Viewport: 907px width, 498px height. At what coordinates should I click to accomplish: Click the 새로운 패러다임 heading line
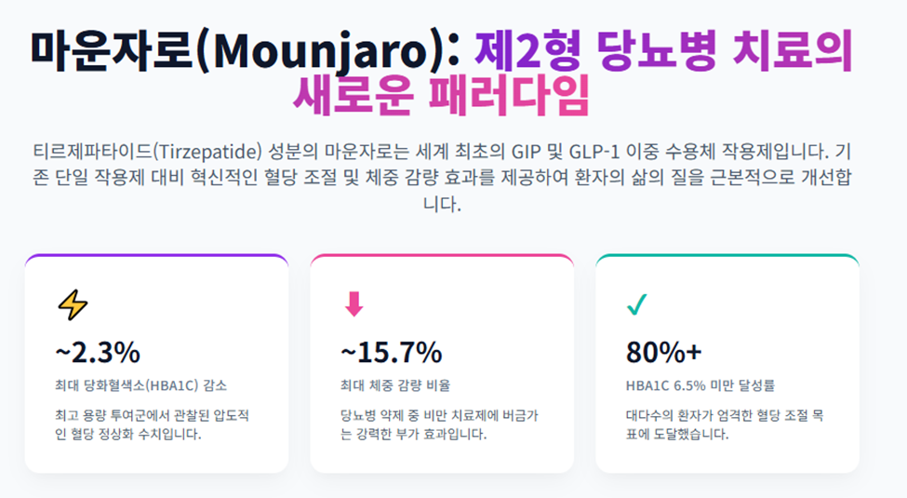(441, 96)
